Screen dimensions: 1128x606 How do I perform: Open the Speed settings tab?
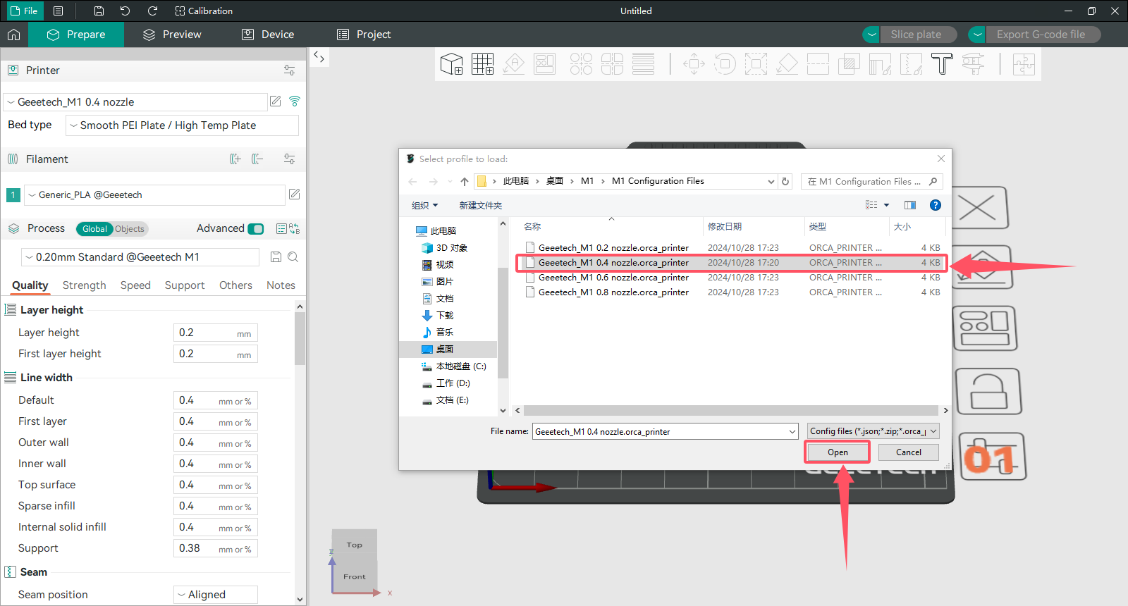click(135, 285)
